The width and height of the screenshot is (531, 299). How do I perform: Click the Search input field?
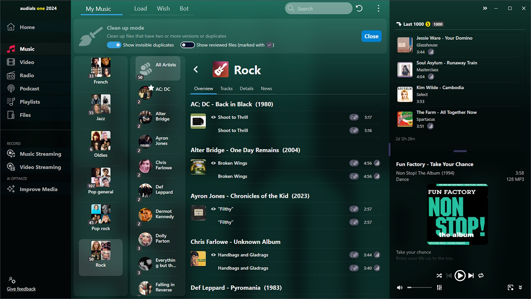point(319,8)
